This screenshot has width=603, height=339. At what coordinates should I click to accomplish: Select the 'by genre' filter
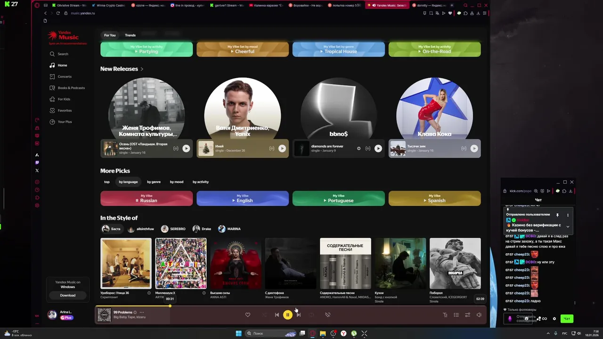coord(154,182)
